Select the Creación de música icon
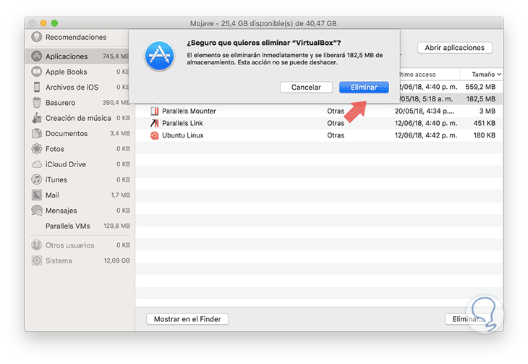 point(36,118)
